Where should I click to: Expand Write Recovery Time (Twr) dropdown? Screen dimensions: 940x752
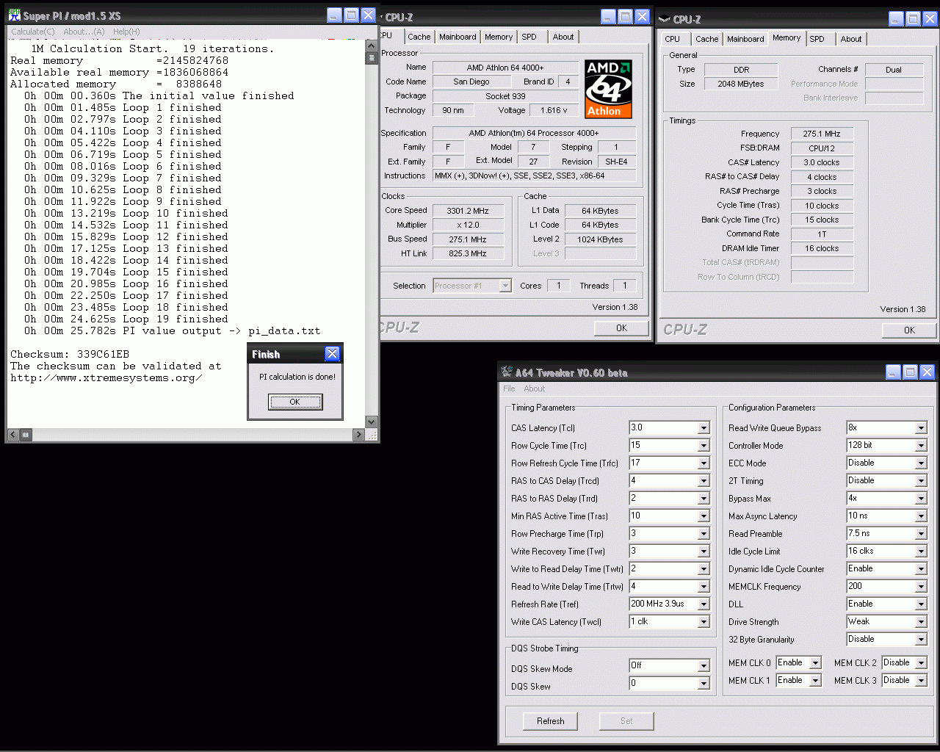pos(703,552)
